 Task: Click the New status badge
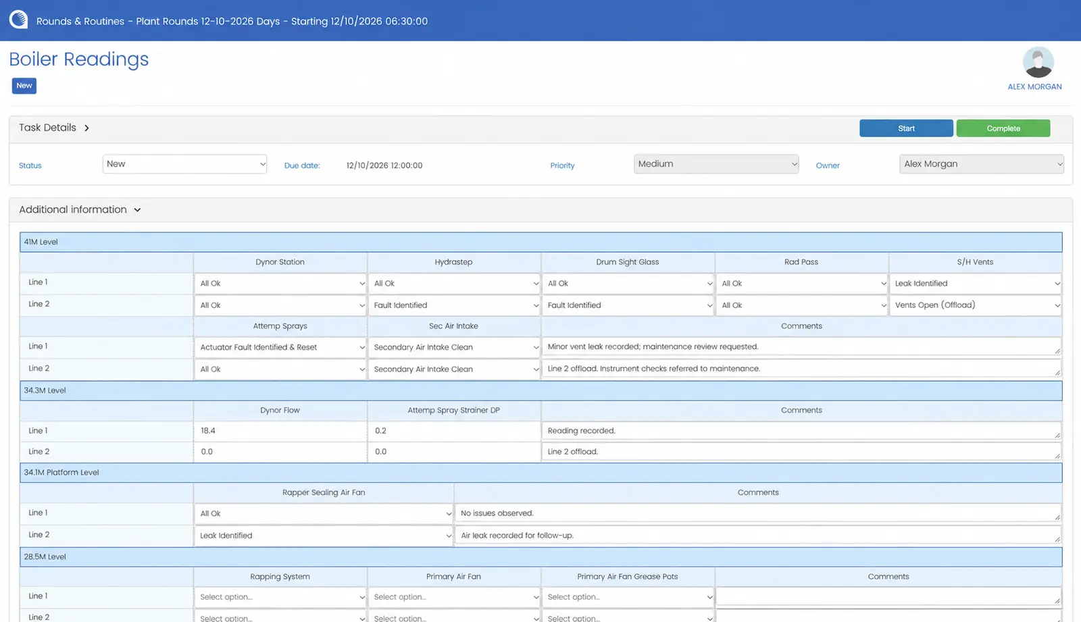coord(24,86)
